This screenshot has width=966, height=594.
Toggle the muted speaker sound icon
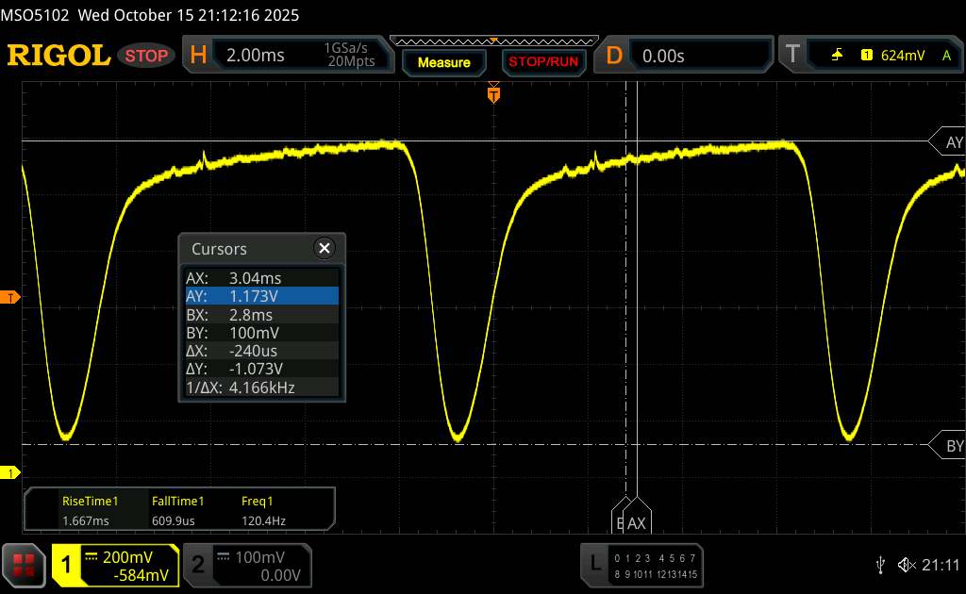(906, 565)
